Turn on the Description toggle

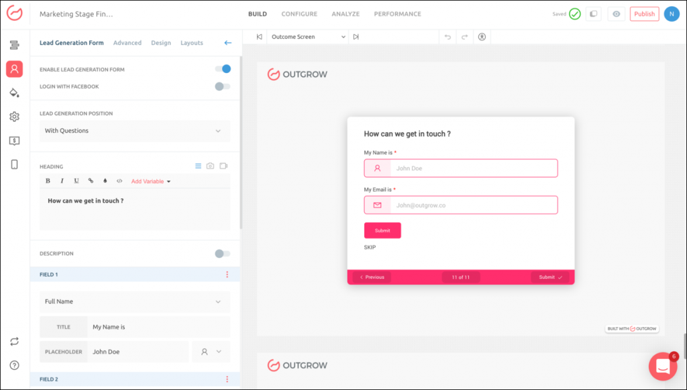(222, 253)
